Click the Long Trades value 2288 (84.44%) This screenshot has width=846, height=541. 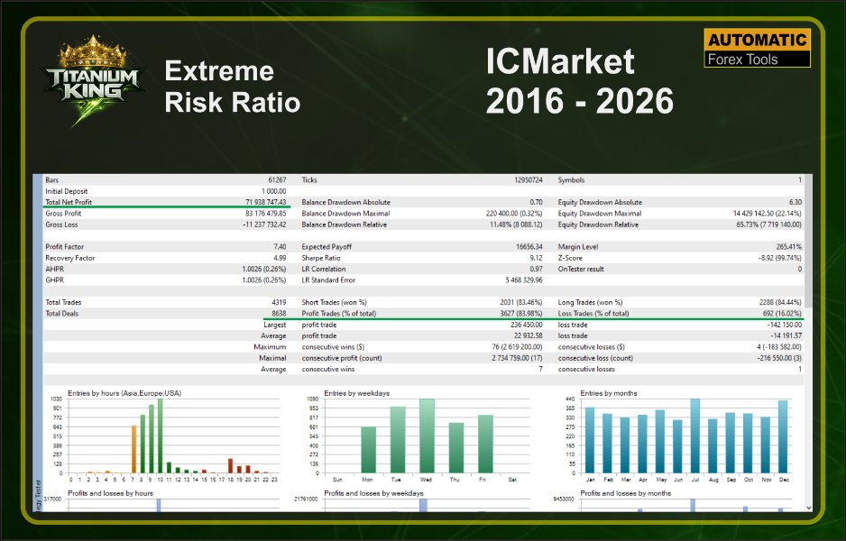coord(780,303)
